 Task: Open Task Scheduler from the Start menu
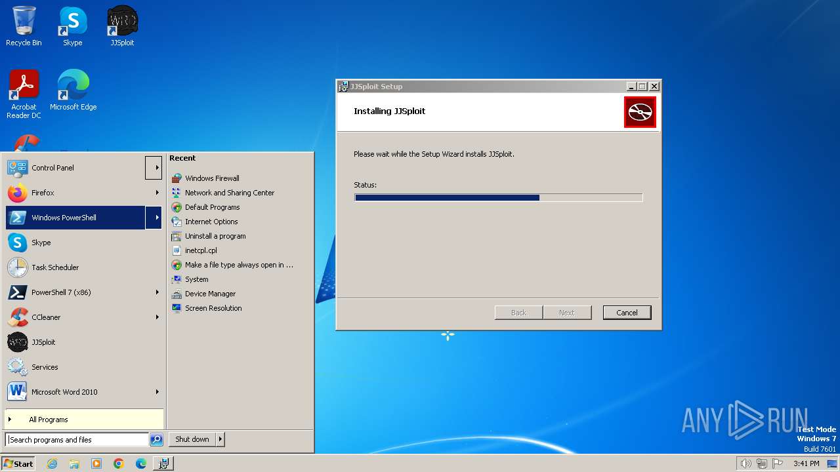click(x=84, y=267)
